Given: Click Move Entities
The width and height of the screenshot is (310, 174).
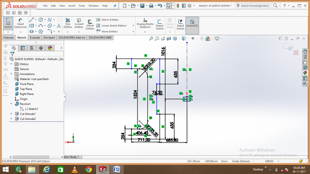Looking at the screenshot, I should pos(107,31).
